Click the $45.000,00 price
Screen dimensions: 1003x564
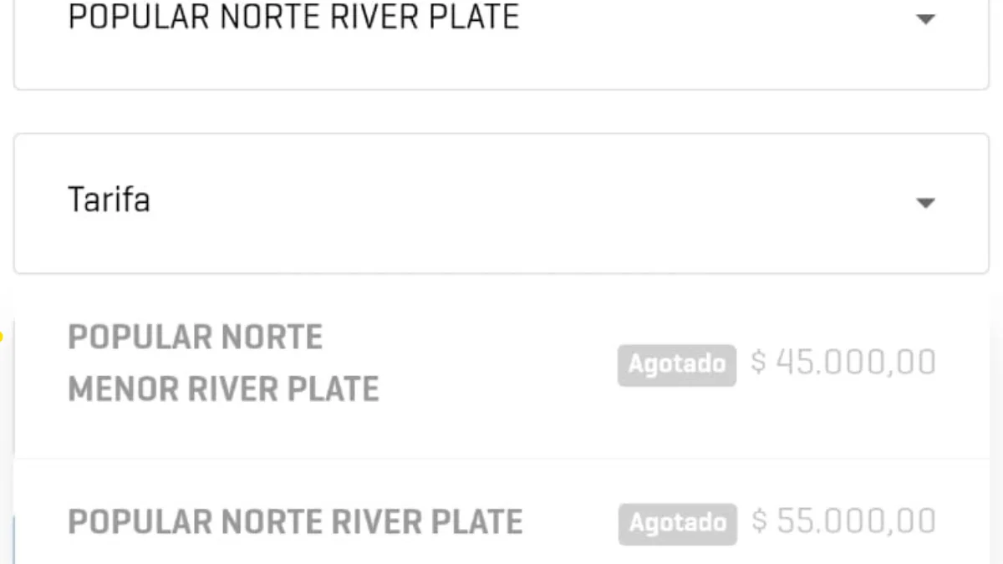tap(843, 363)
